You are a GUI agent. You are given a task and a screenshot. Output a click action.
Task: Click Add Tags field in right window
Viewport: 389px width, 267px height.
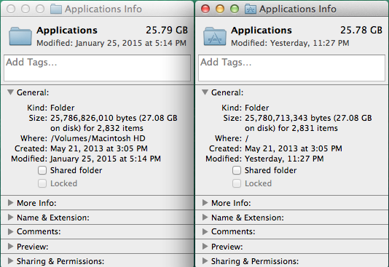tap(291, 68)
